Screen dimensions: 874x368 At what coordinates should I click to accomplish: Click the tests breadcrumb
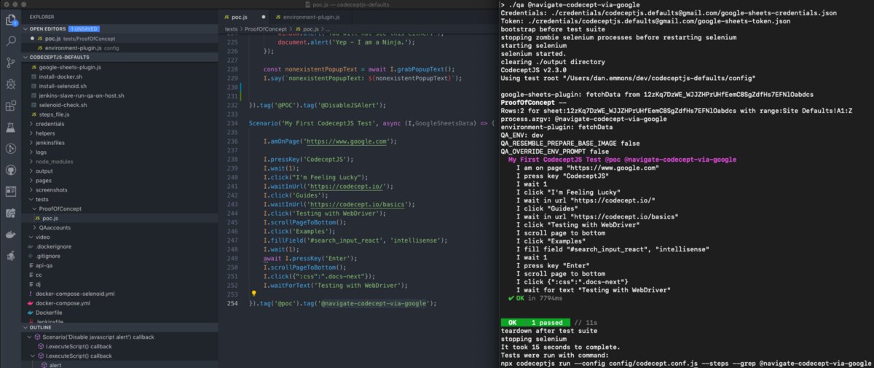pyautogui.click(x=232, y=29)
